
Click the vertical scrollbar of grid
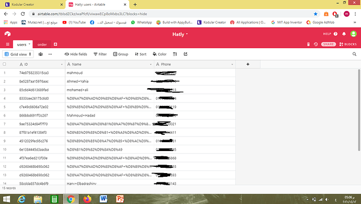[x=359, y=110]
